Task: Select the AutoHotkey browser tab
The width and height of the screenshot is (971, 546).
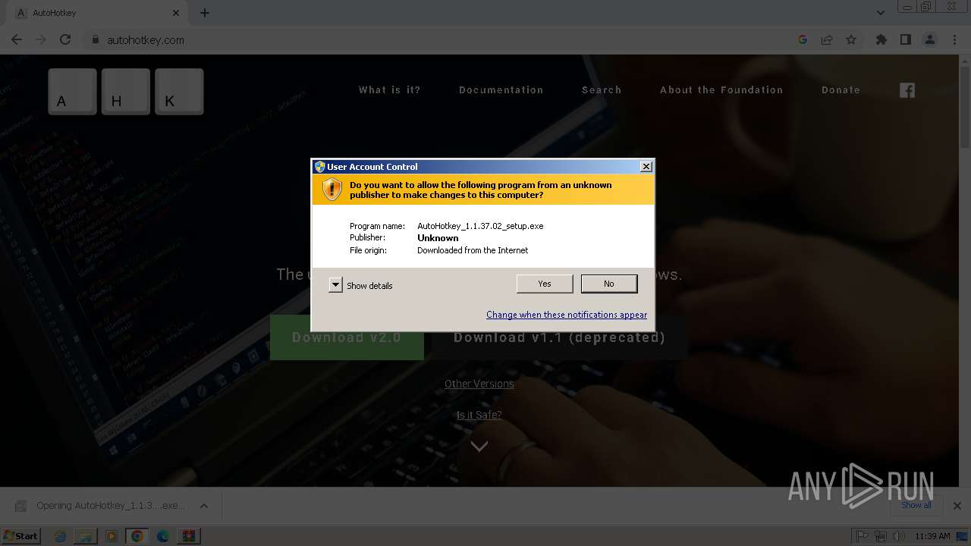Action: (x=97, y=13)
